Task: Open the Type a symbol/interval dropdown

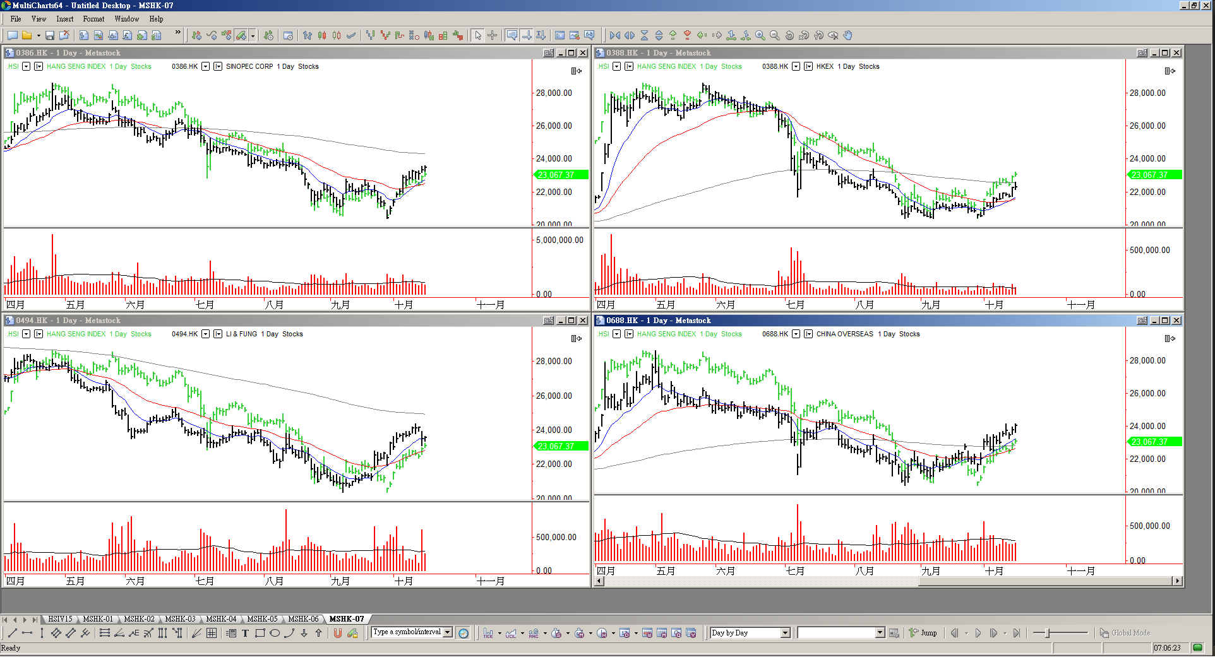Action: coord(448,632)
